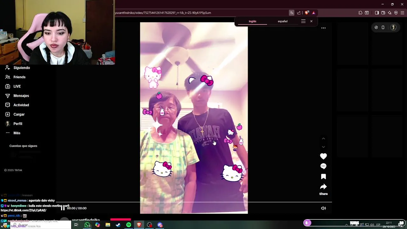Click the © 2025 TikTok footer text
Screen dimensions: 407x229
coord(13,170)
